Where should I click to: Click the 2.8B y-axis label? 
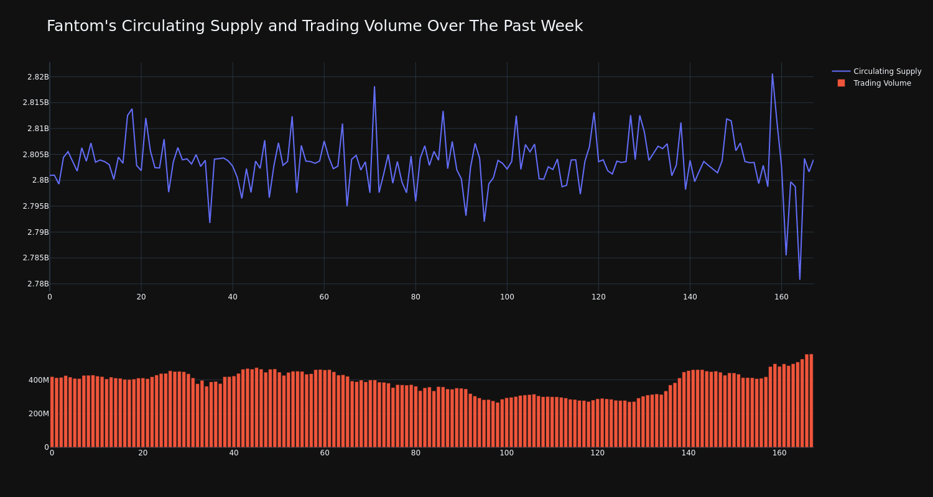[40, 180]
